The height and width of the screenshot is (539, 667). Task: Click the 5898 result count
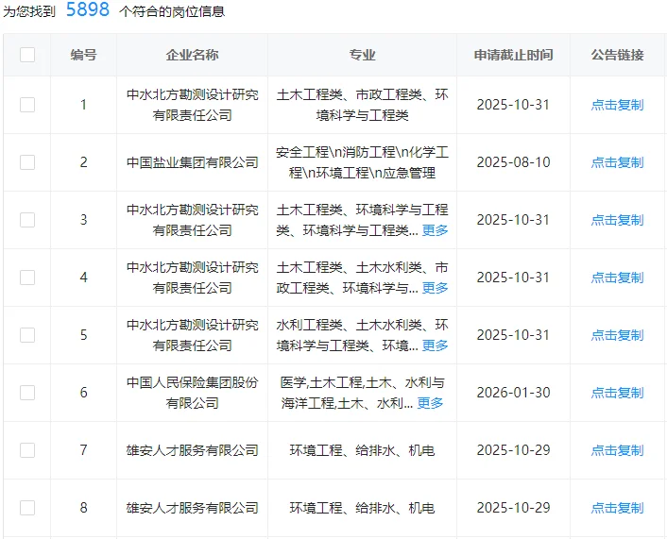coord(88,9)
